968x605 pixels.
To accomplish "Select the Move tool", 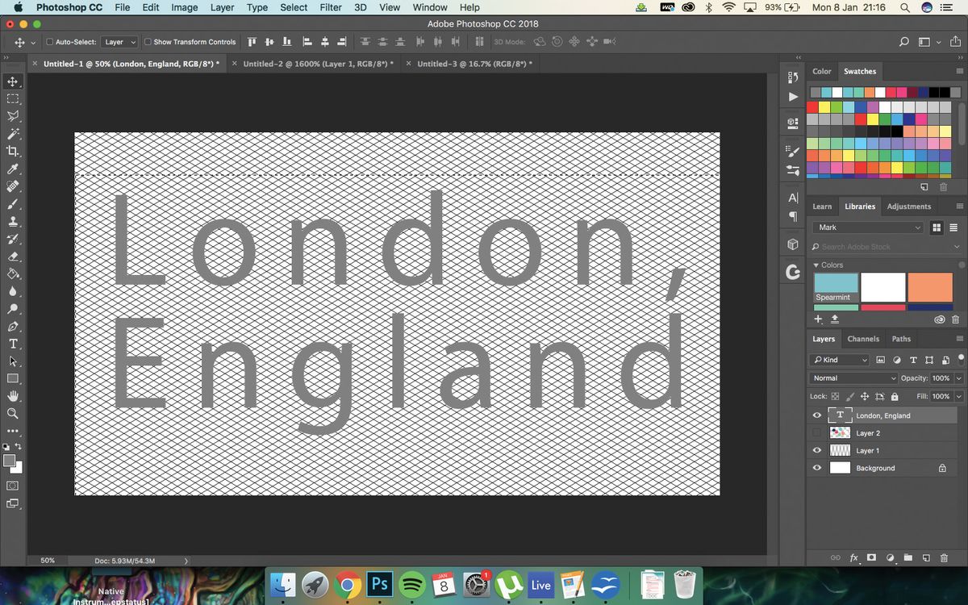I will [13, 81].
